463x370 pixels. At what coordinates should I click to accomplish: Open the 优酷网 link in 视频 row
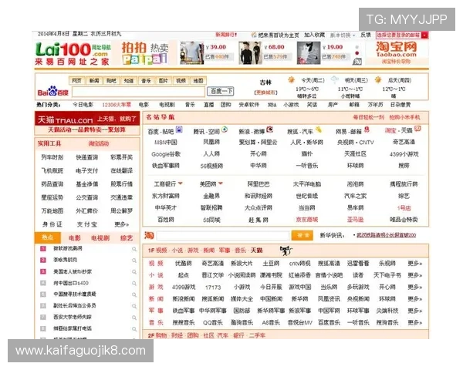pyautogui.click(x=184, y=263)
